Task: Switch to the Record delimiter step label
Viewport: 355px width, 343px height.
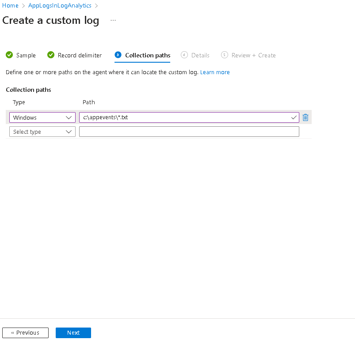Action: (80, 55)
